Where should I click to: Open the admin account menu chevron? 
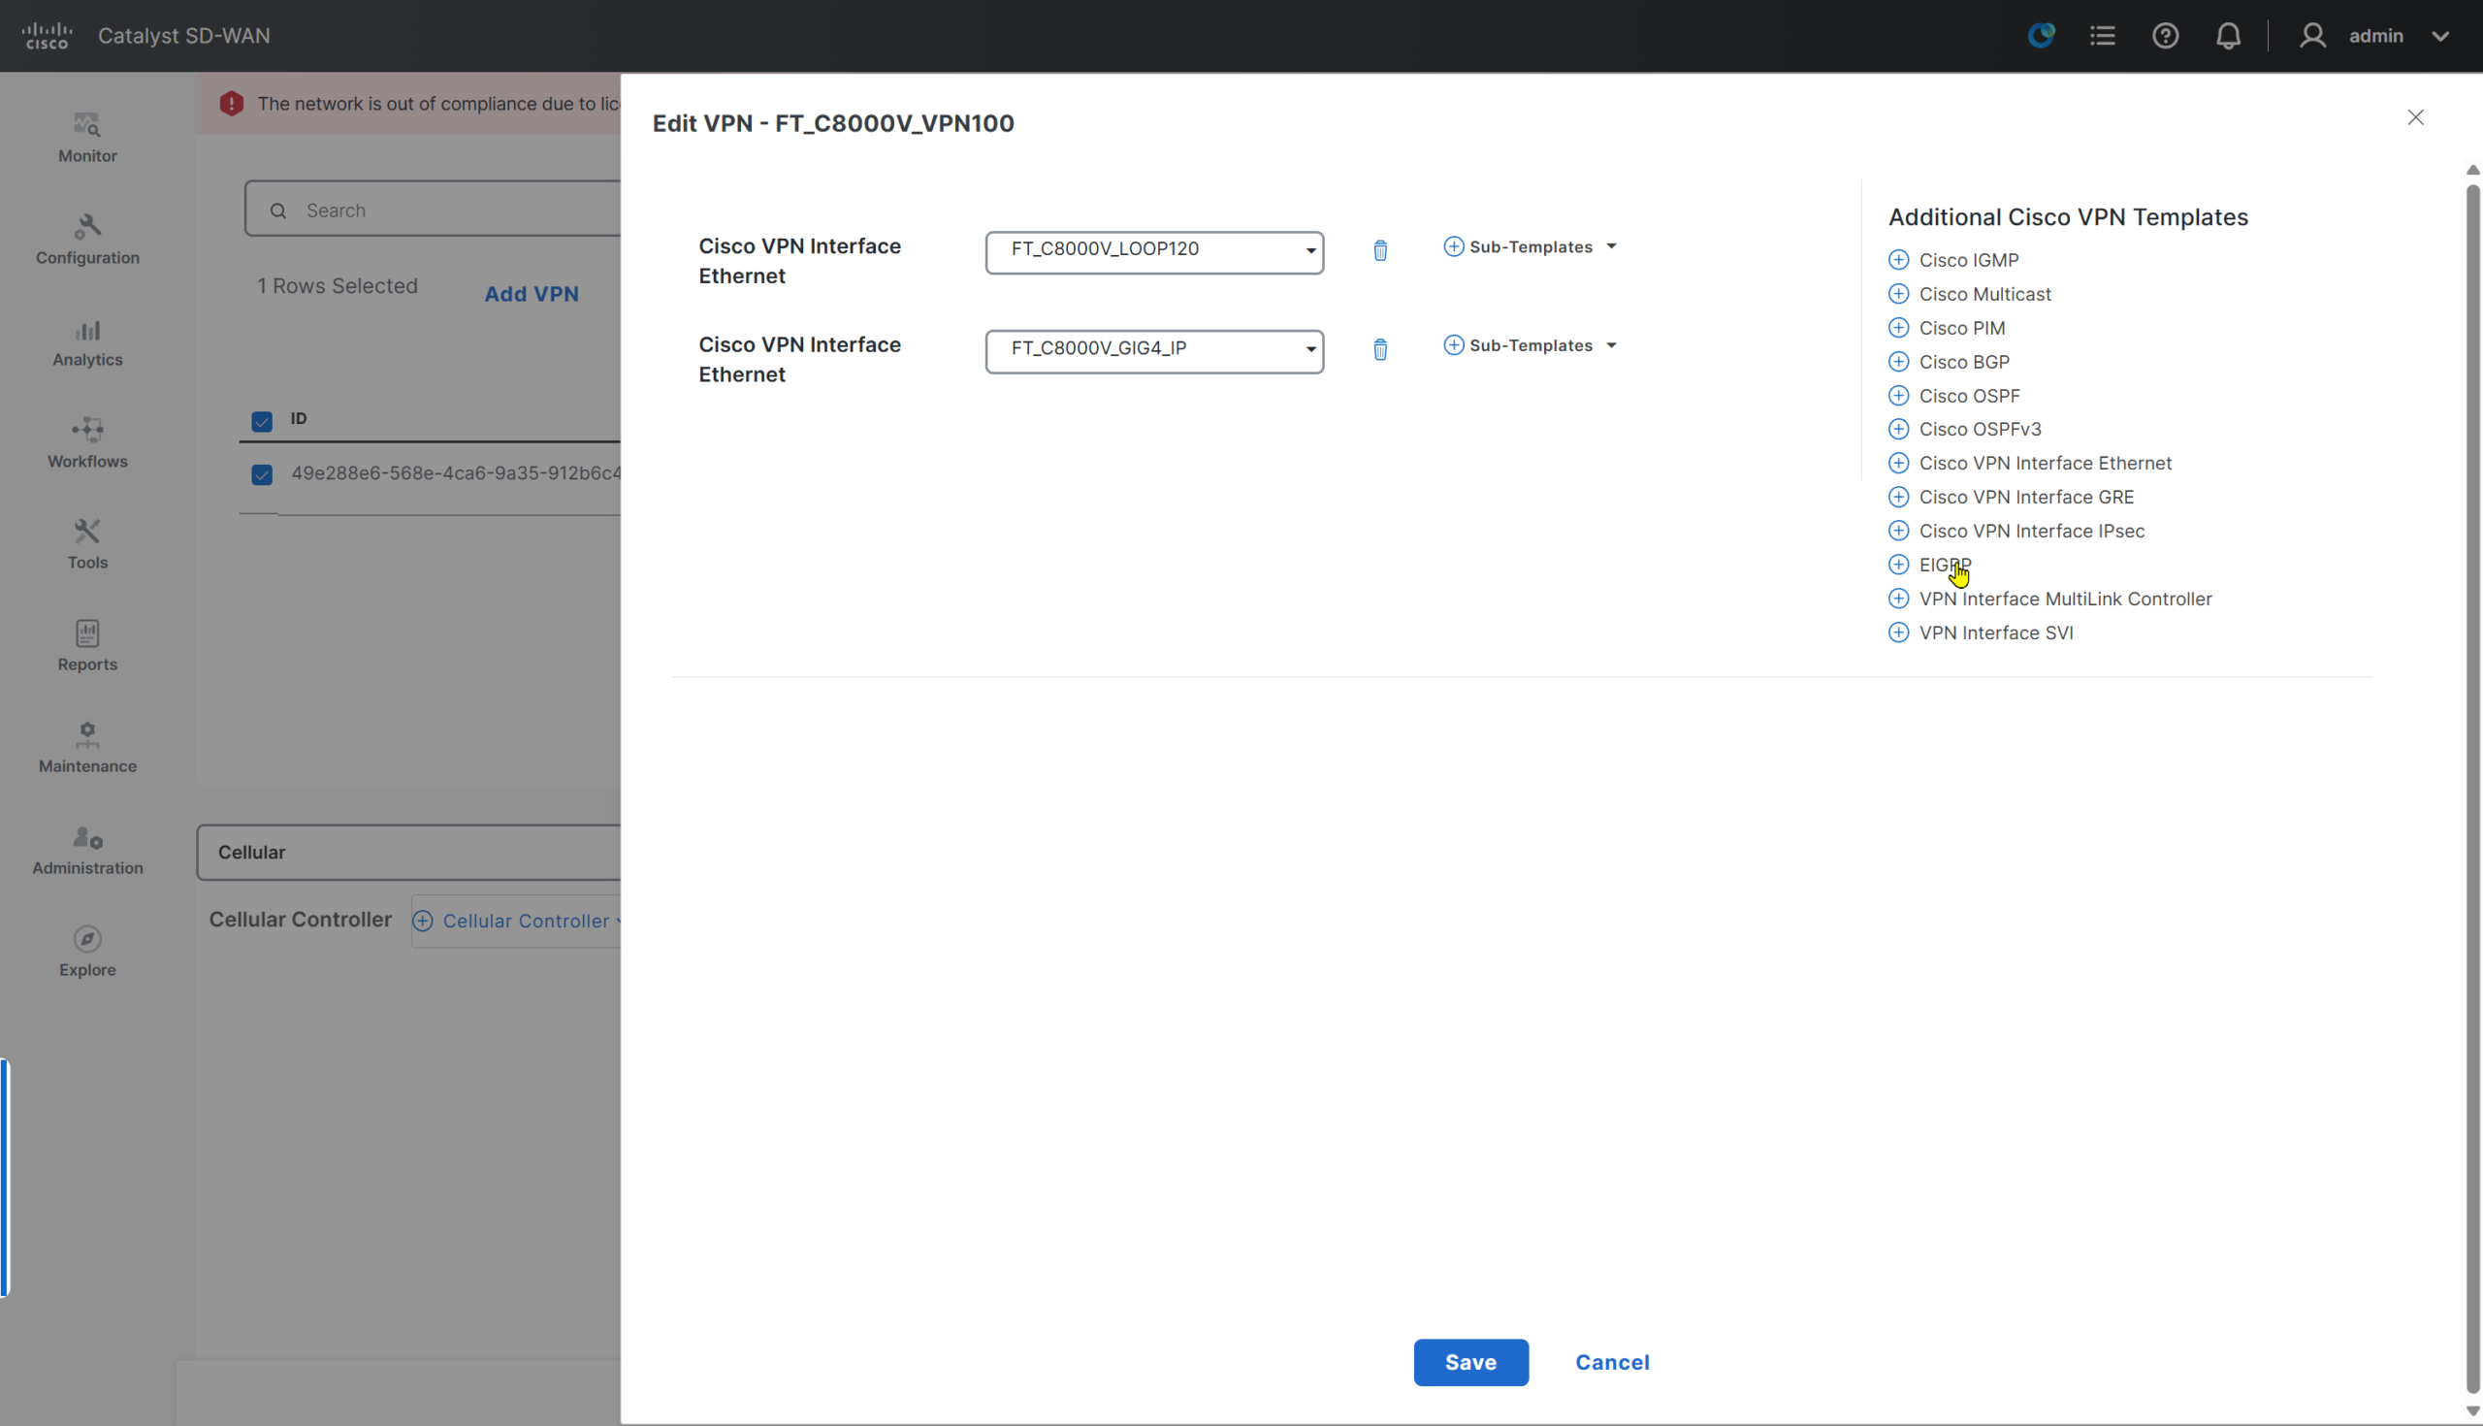(x=2440, y=36)
